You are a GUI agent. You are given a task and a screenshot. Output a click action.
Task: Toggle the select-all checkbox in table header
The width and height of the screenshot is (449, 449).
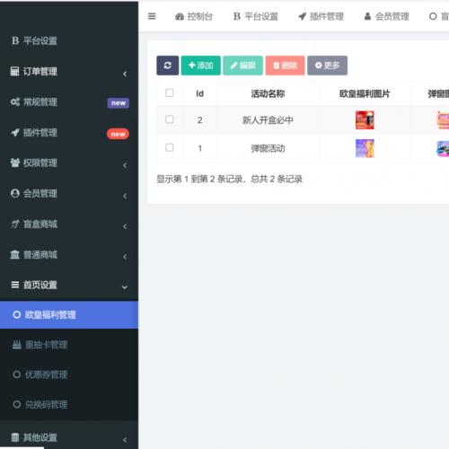(x=170, y=93)
